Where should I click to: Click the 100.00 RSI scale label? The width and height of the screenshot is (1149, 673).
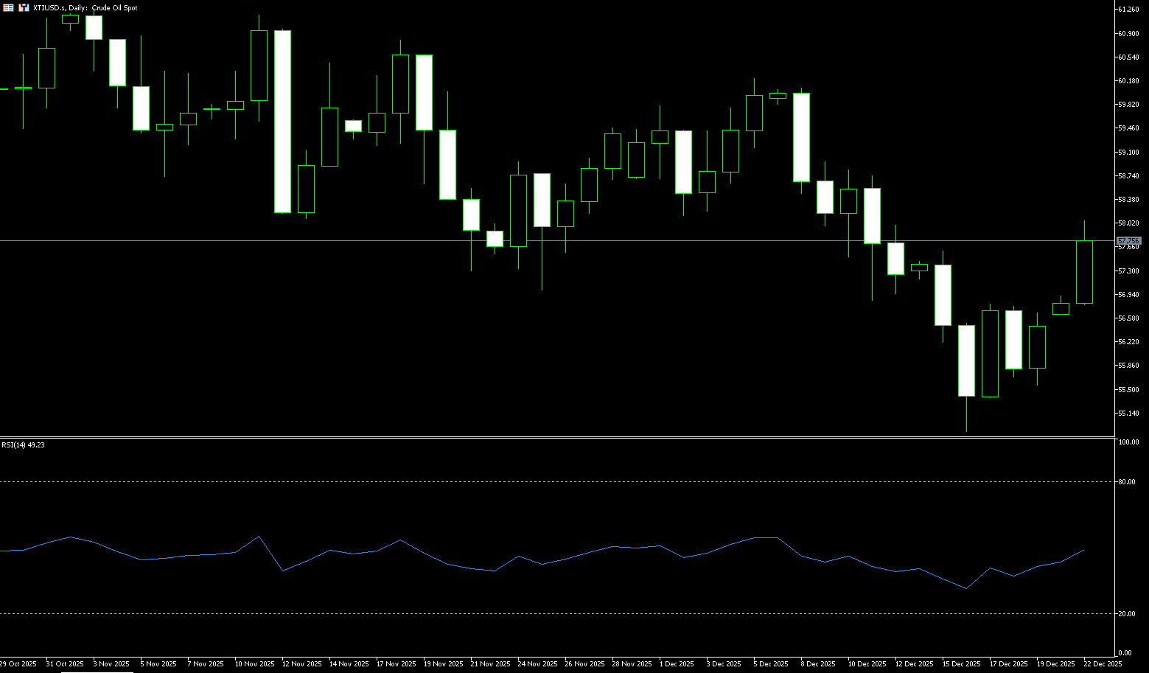[1128, 442]
